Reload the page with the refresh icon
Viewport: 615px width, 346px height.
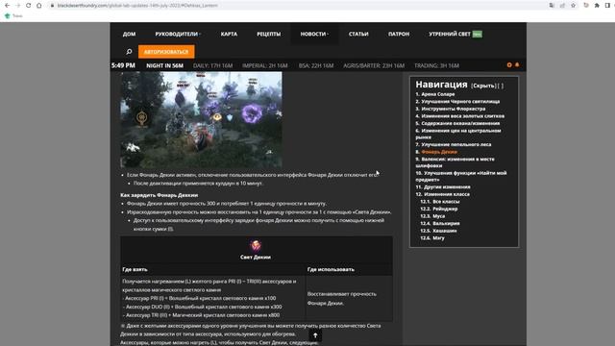click(28, 6)
